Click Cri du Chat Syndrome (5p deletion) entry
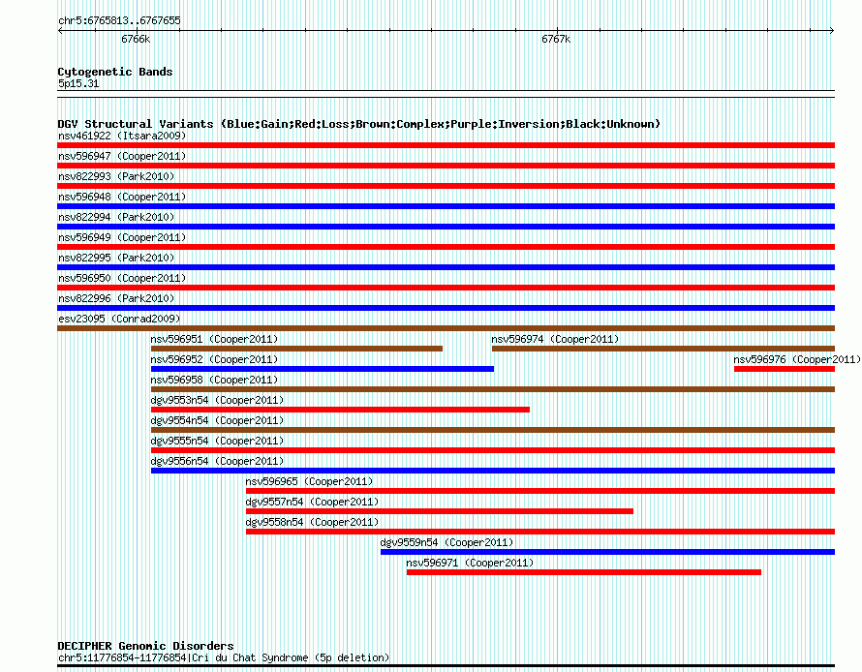 224,657
